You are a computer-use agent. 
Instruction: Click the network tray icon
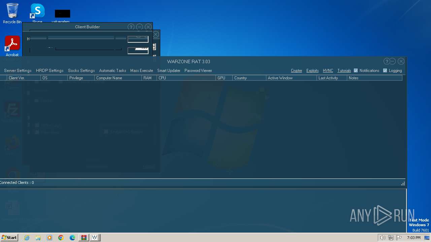[x=391, y=238]
